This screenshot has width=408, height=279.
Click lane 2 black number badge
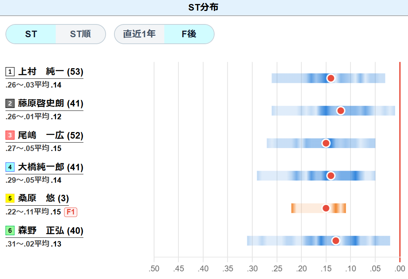click(x=10, y=104)
